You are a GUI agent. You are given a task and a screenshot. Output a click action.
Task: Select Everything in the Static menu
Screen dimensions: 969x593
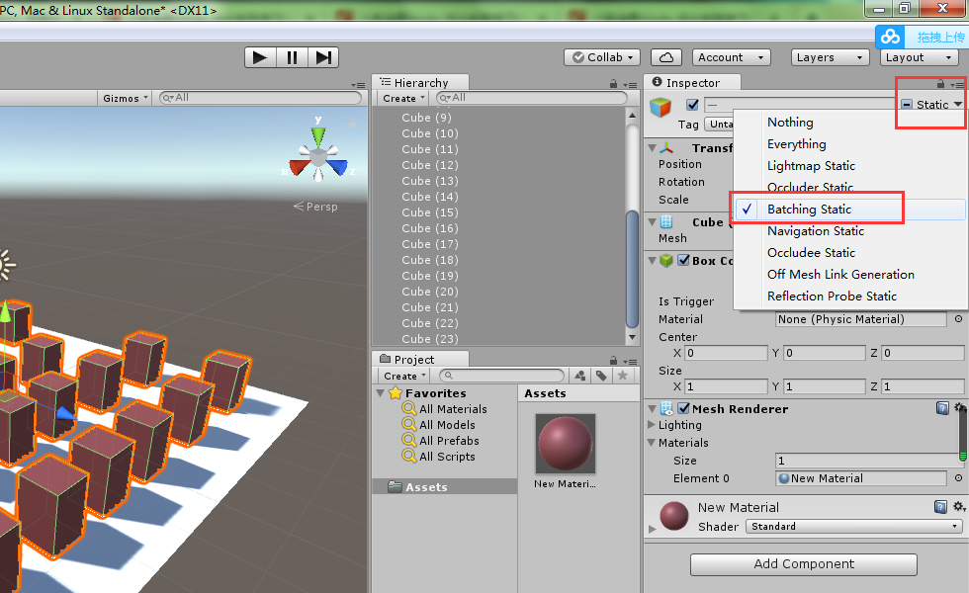click(x=850, y=144)
